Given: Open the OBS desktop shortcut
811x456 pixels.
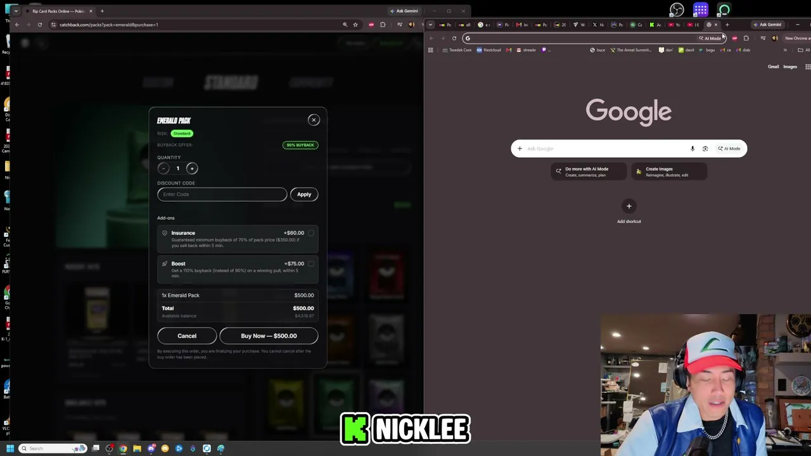Looking at the screenshot, I should [x=677, y=9].
